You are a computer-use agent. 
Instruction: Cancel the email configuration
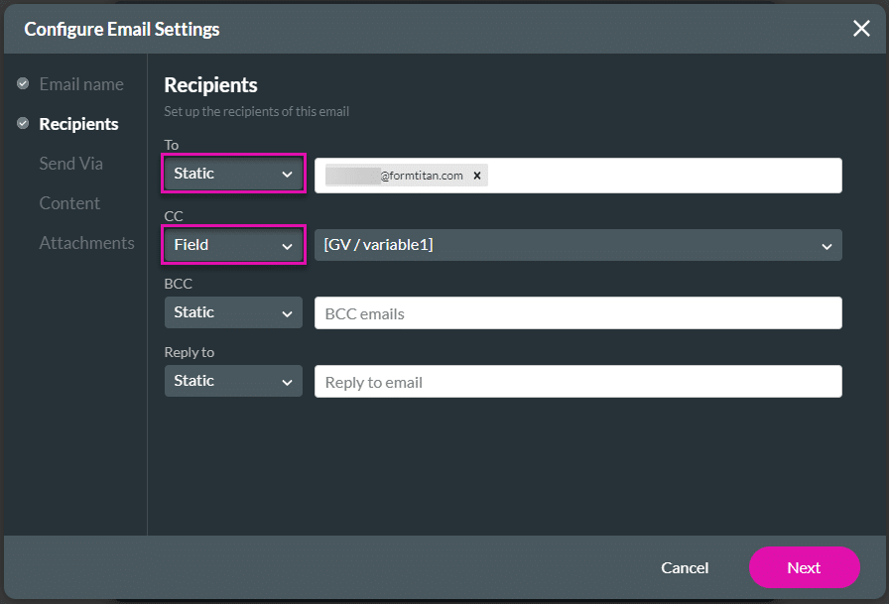[685, 567]
